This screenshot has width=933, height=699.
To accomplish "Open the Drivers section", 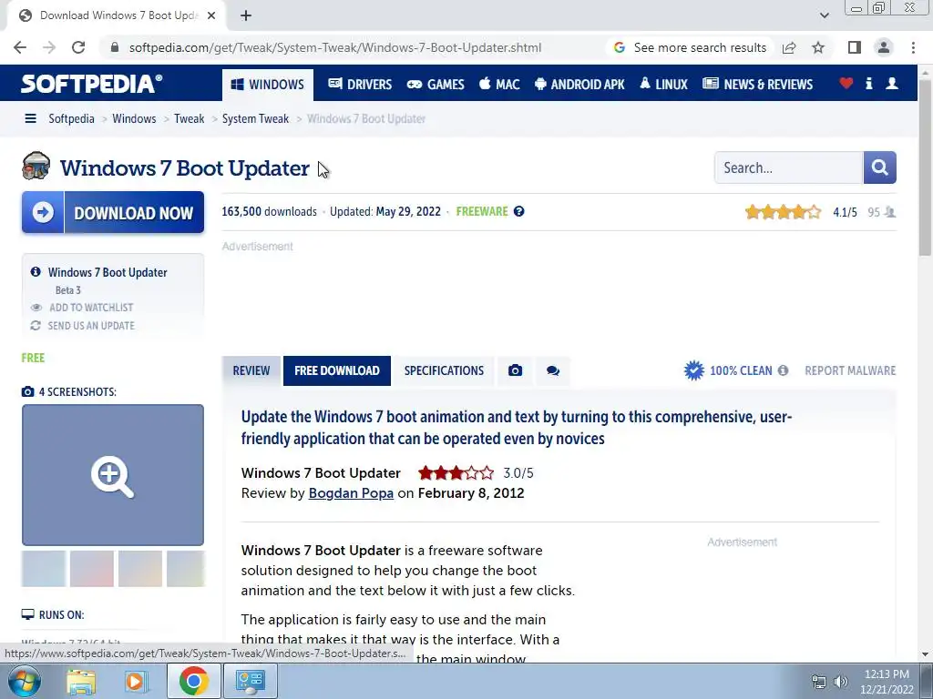I will (x=360, y=85).
